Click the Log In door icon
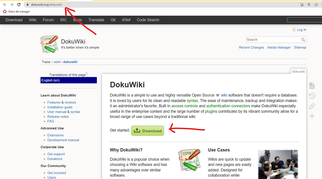This screenshot has width=322, height=179. pyautogui.click(x=294, y=30)
